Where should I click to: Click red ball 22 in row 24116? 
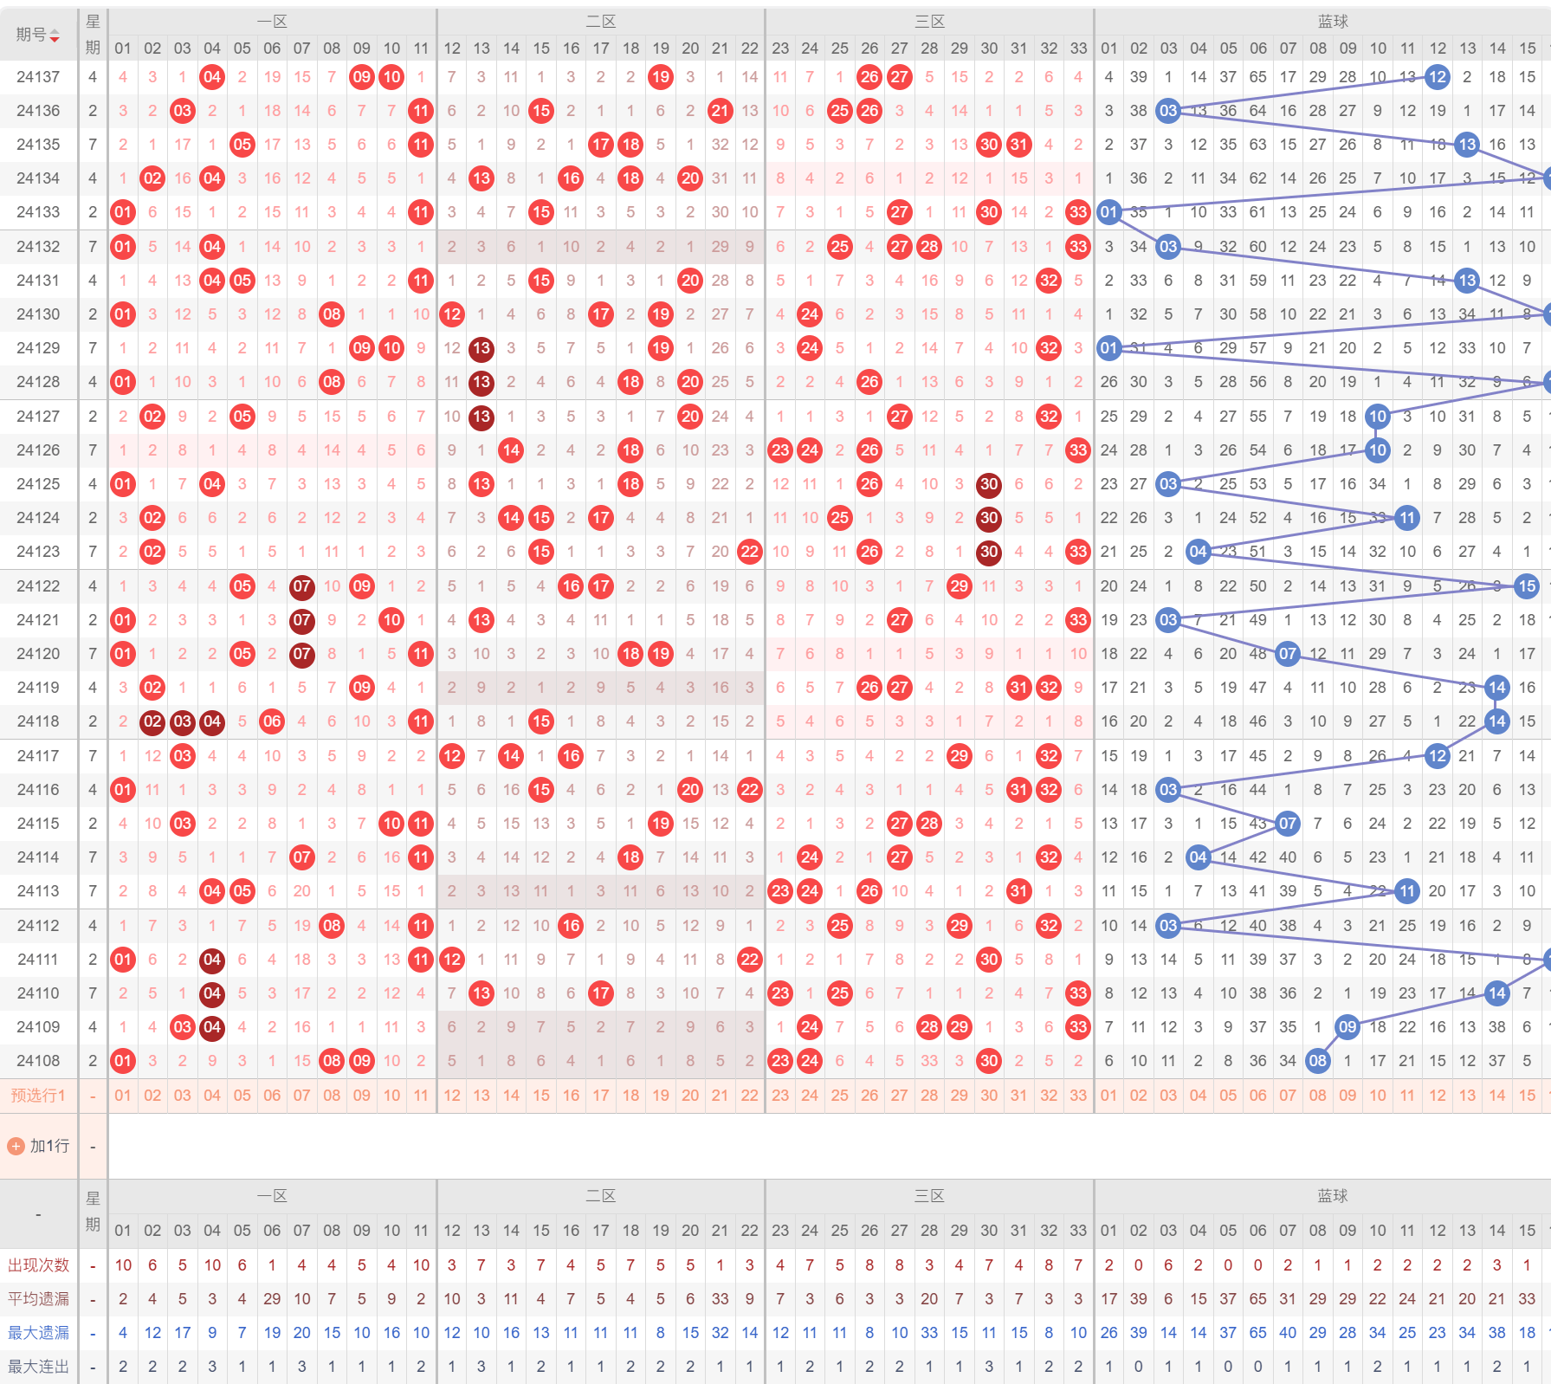[x=750, y=790]
